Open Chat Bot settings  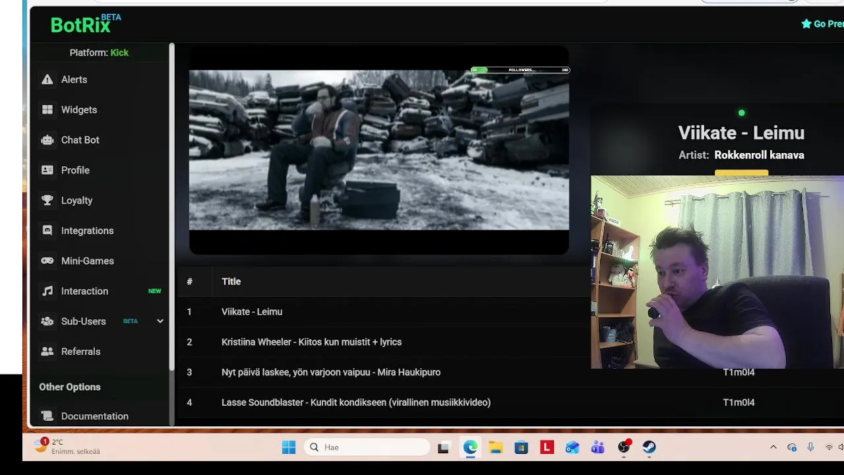click(80, 140)
